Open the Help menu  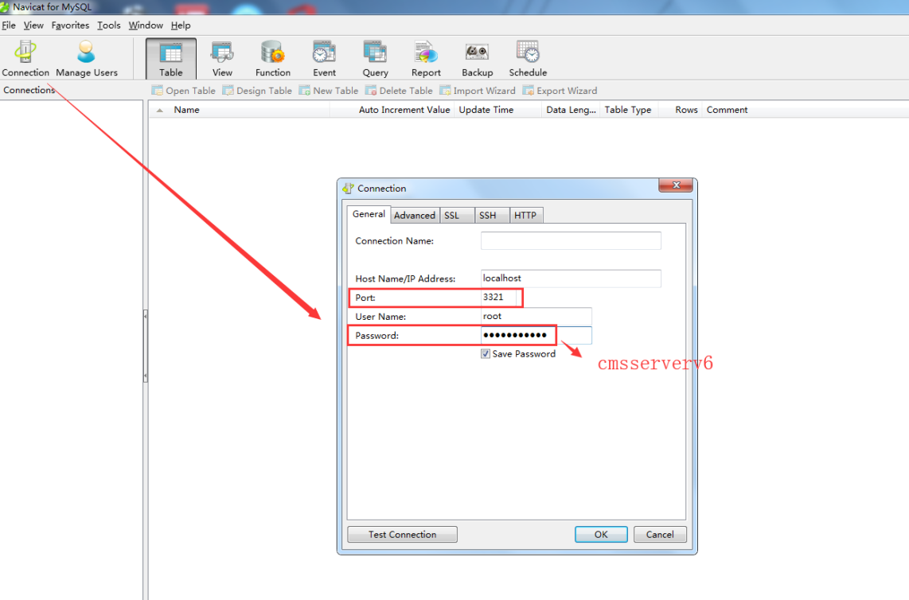pos(181,25)
